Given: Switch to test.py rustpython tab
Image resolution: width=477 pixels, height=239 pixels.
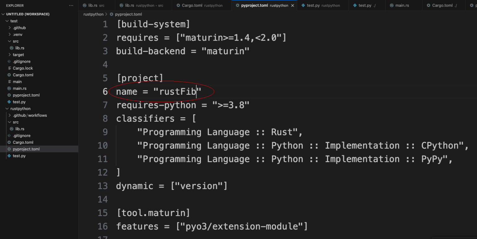Looking at the screenshot, I should [x=323, y=6].
